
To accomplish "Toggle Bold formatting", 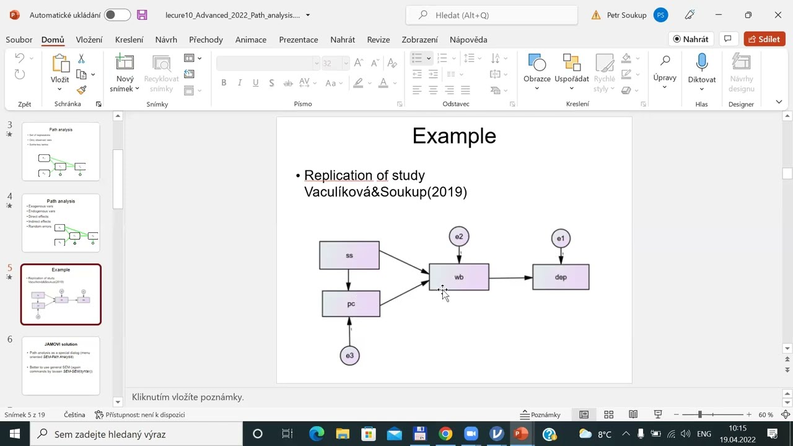I will (223, 82).
